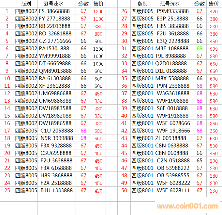Image resolution: width=222 pixels, height=215 pixels.
Task: Click row number 25
Action: pos(7,191)
